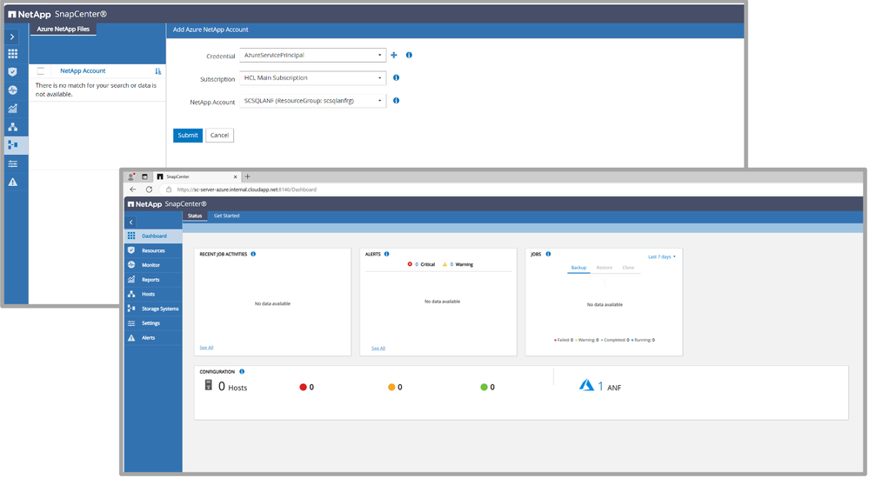Select the Backup tab in Jobs
The height and width of the screenshot is (478, 869).
pyautogui.click(x=578, y=268)
